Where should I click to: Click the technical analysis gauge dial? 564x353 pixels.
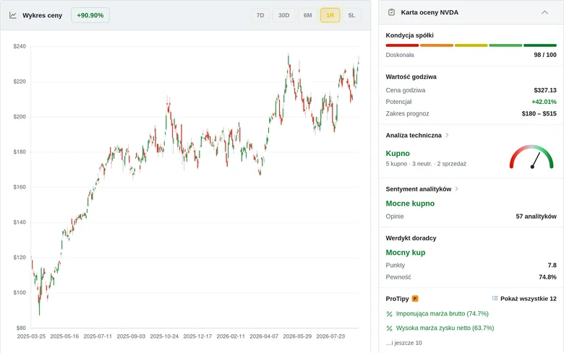[531, 157]
